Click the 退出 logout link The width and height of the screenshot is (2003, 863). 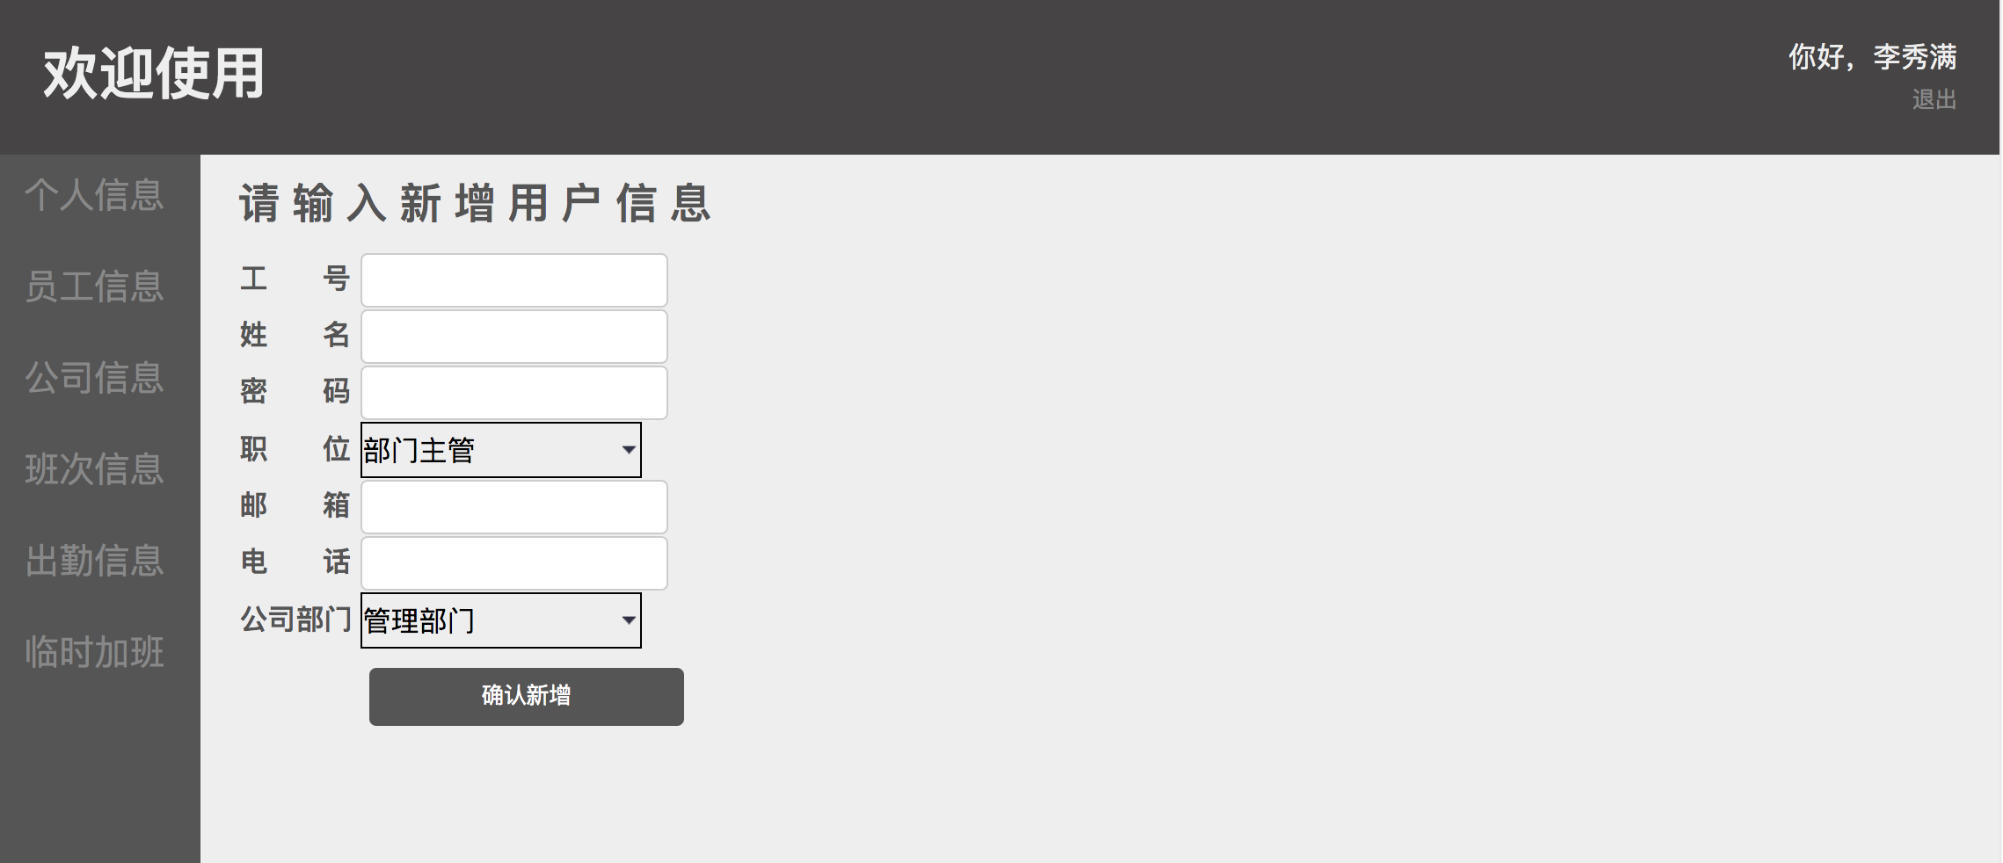(x=1934, y=99)
